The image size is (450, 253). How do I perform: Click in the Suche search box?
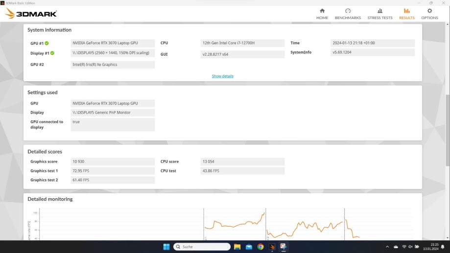(x=202, y=247)
